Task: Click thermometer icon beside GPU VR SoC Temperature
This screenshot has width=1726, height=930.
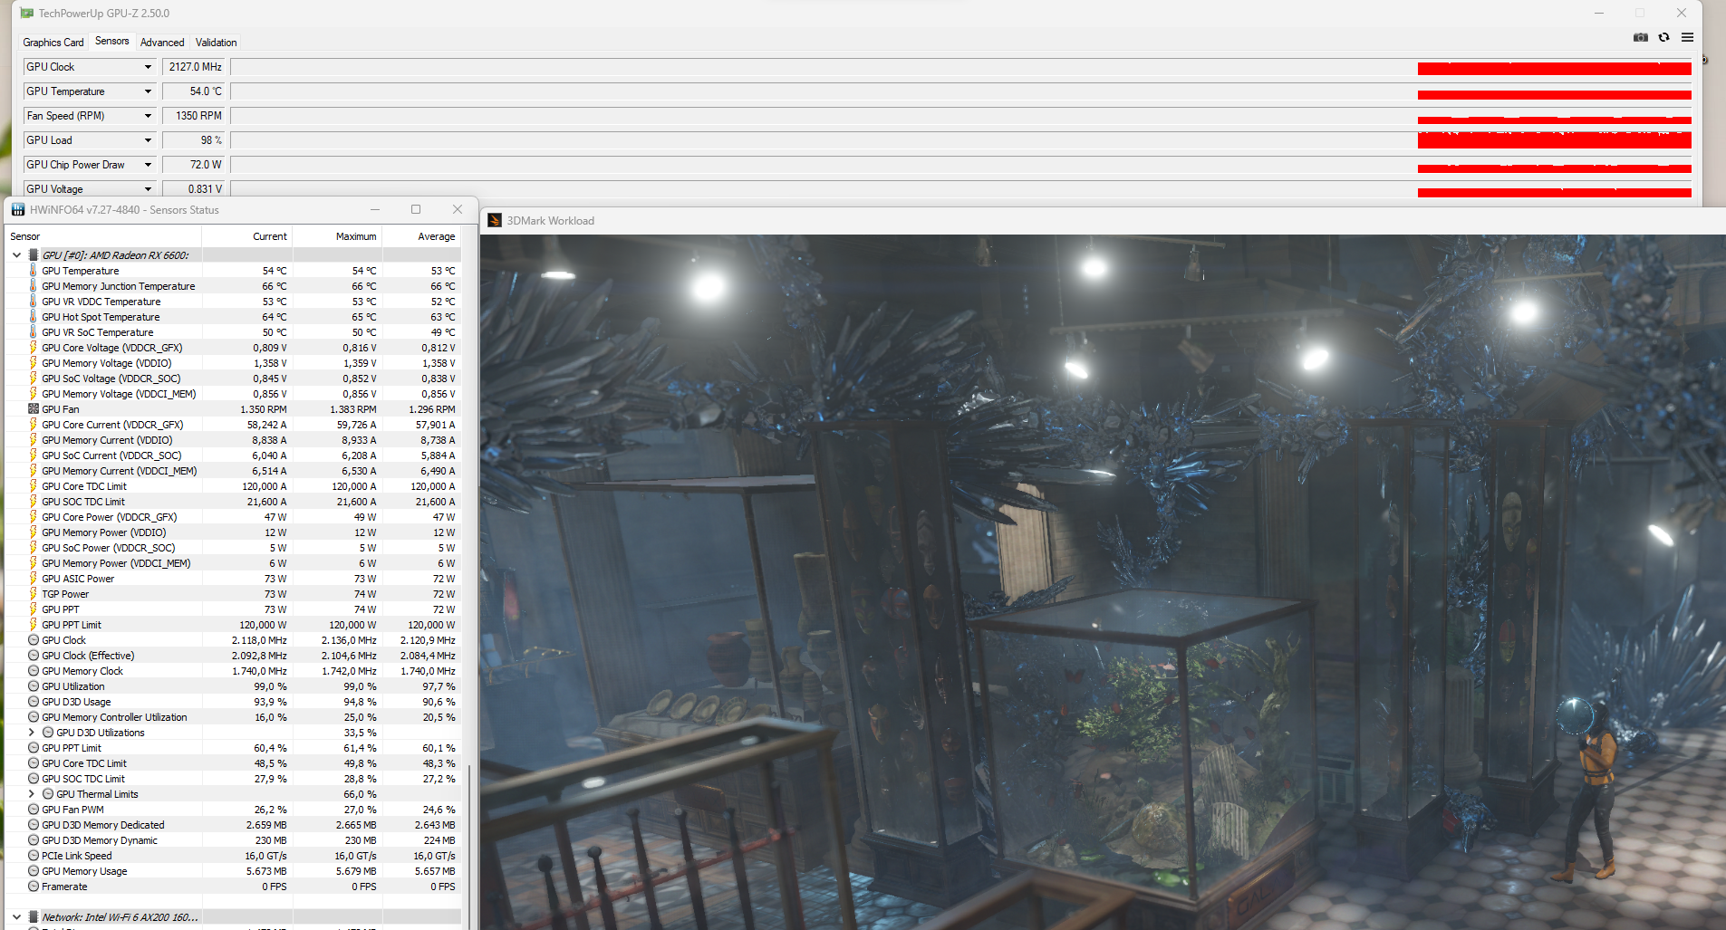Action: (x=34, y=332)
